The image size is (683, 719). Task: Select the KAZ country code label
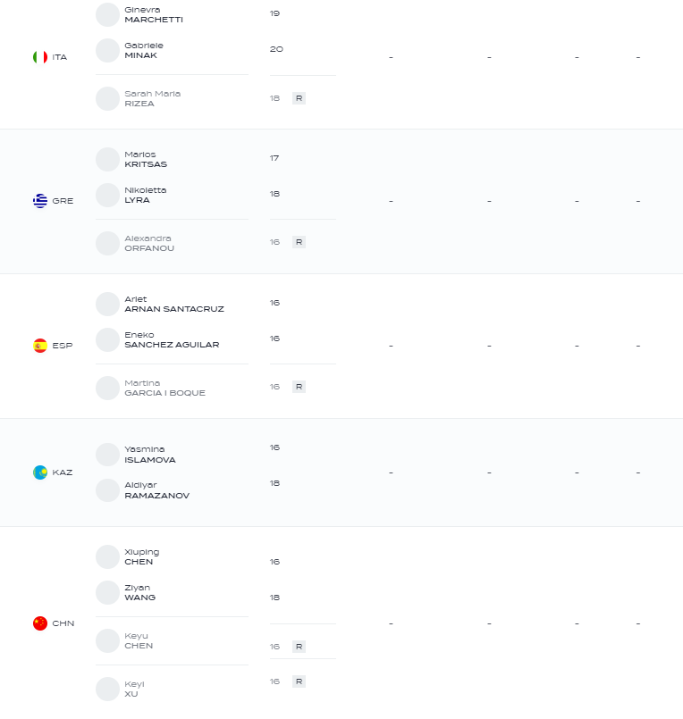63,472
